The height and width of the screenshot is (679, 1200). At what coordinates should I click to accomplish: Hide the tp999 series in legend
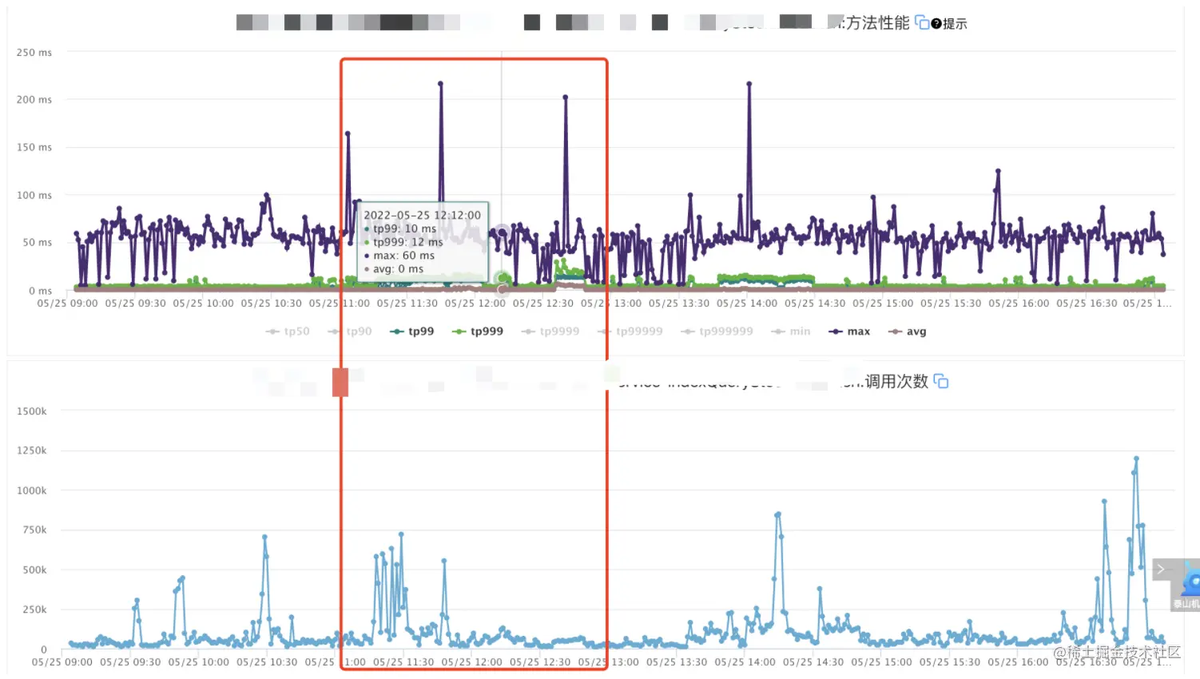click(x=478, y=331)
